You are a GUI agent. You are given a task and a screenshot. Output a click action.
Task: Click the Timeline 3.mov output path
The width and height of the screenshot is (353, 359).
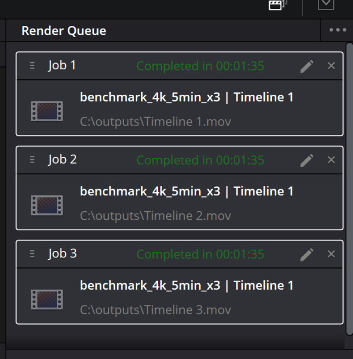click(x=155, y=310)
